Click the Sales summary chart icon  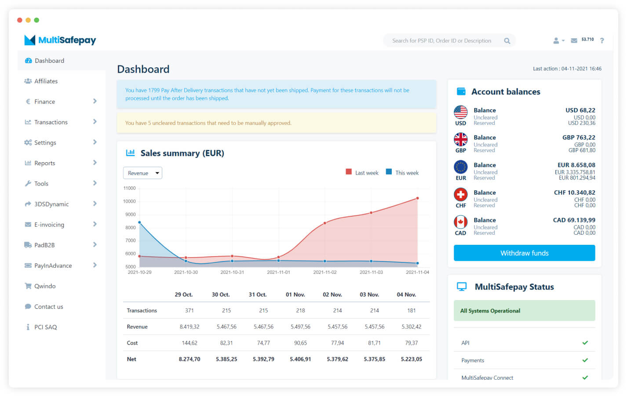pyautogui.click(x=130, y=153)
